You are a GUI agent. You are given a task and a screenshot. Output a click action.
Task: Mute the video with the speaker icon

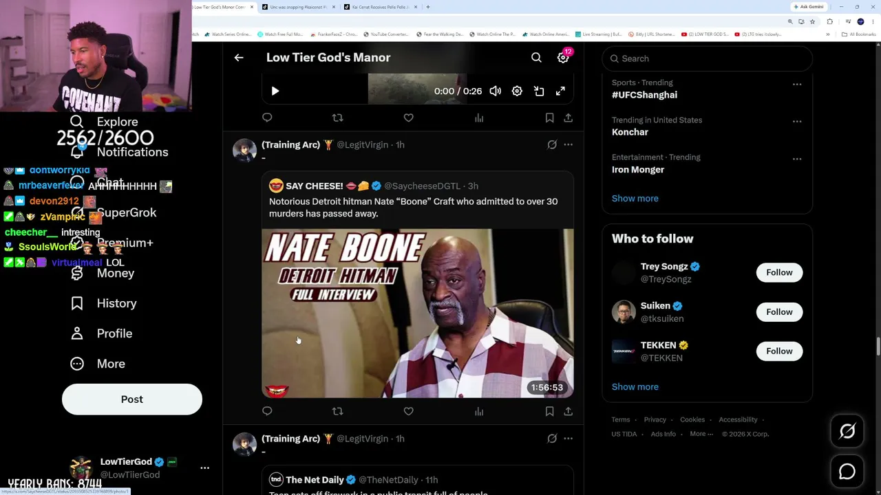click(x=495, y=91)
